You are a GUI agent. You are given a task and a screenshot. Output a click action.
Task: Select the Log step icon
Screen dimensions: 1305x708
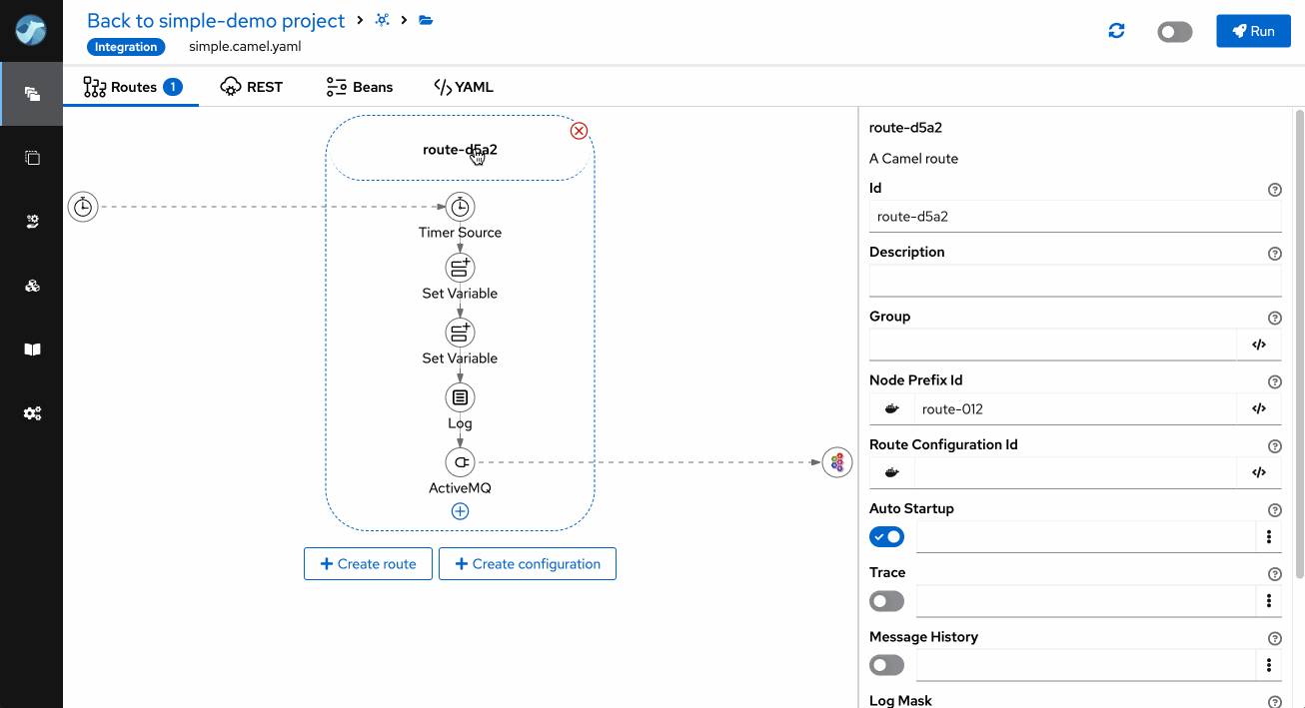(460, 397)
